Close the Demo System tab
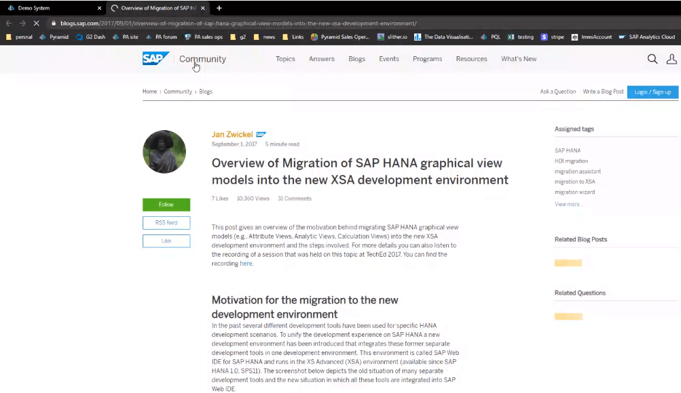 tap(99, 8)
